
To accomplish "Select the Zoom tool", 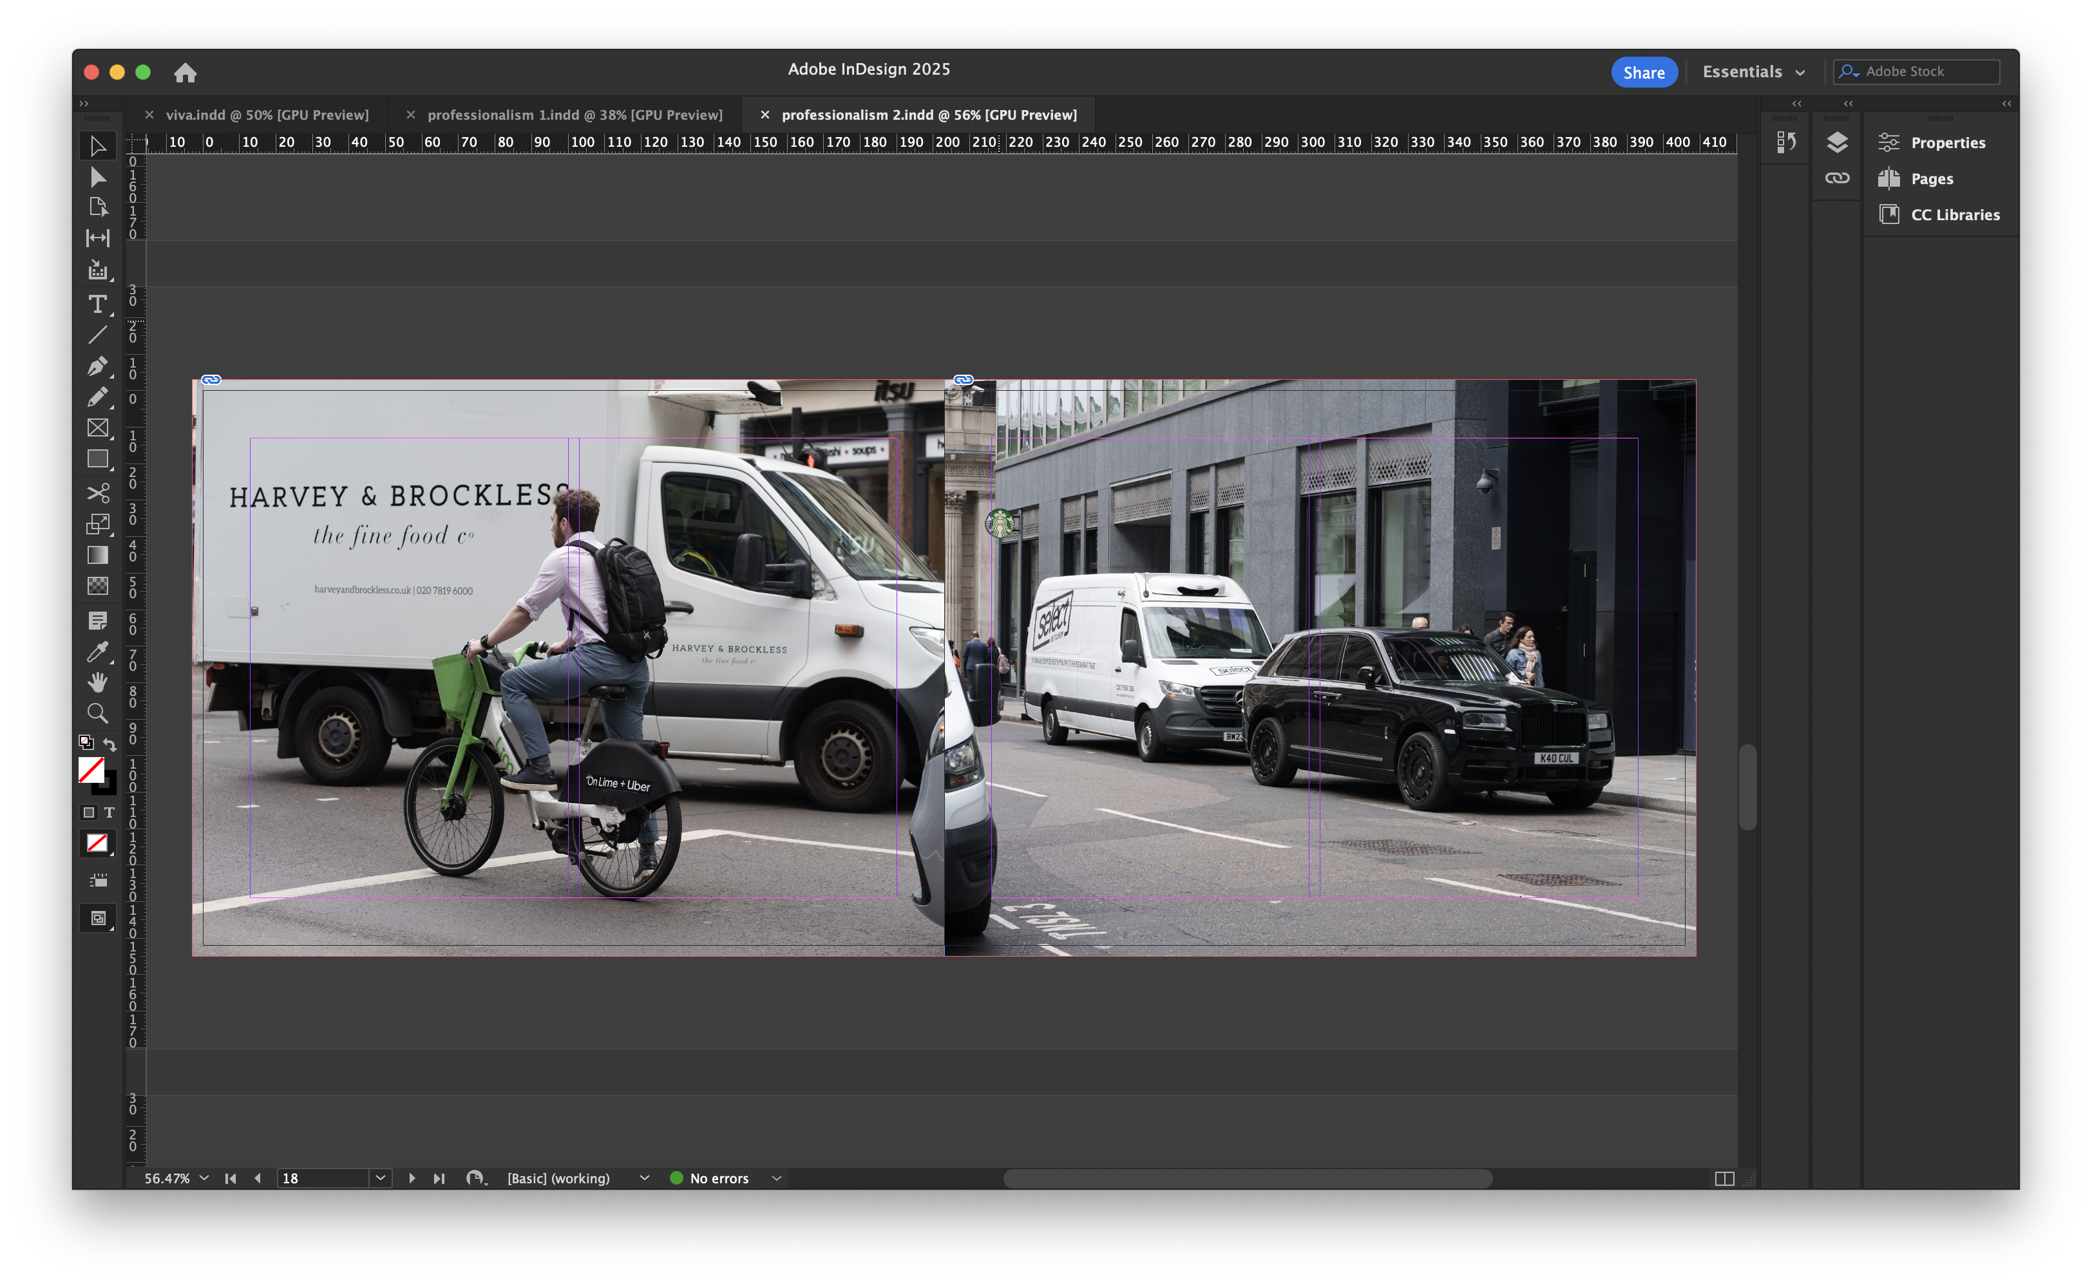I will 98,714.
